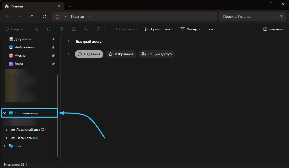This screenshot has width=289, height=168.
Task: Open a new tab with plus button
Action: [x=70, y=6]
